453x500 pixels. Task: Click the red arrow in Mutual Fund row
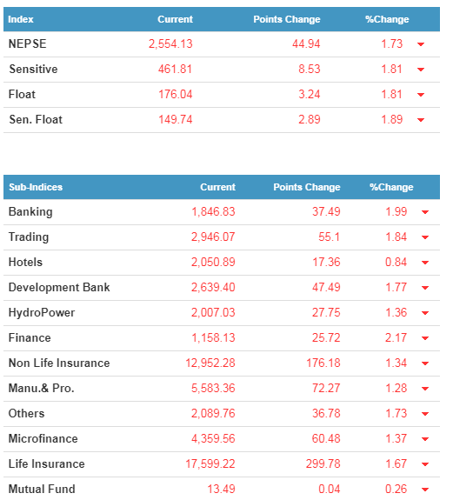425,490
